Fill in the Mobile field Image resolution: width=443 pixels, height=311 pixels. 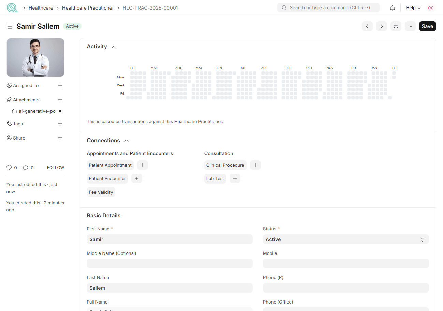(x=346, y=263)
